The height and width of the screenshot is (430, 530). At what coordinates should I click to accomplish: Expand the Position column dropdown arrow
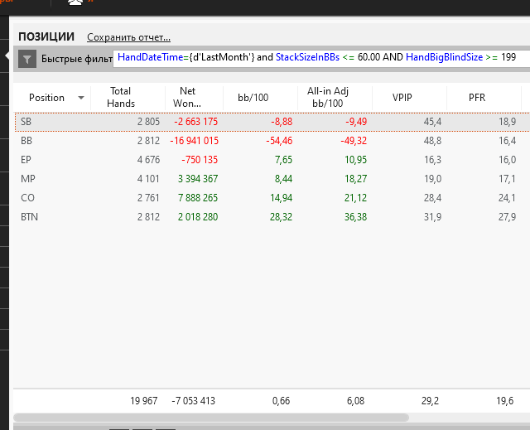coord(81,98)
